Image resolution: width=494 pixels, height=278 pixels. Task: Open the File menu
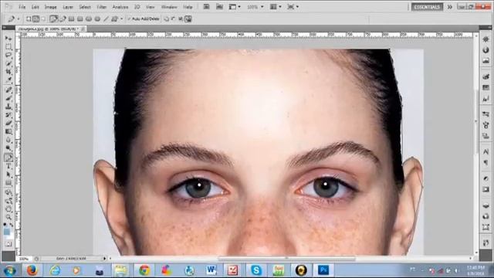click(22, 7)
